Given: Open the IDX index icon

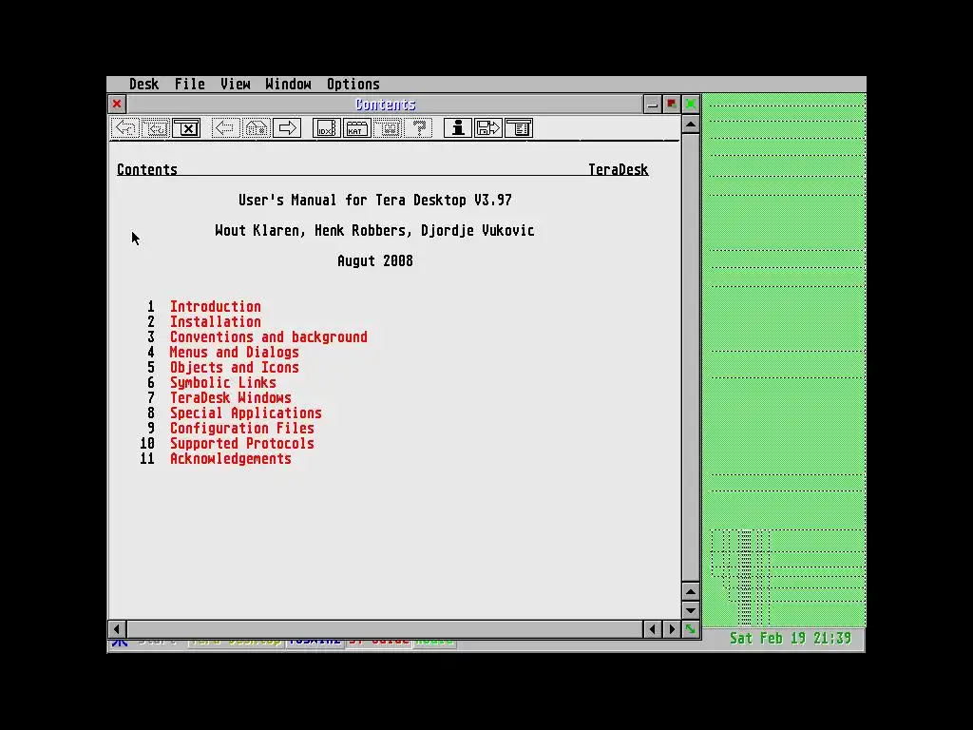Looking at the screenshot, I should pyautogui.click(x=327, y=128).
